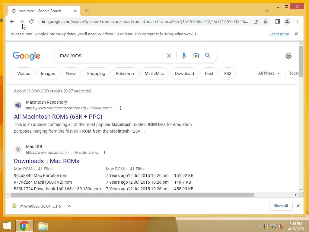Search by image with the camera icon
Viewport: 309px width, 232px height.
tap(196, 56)
